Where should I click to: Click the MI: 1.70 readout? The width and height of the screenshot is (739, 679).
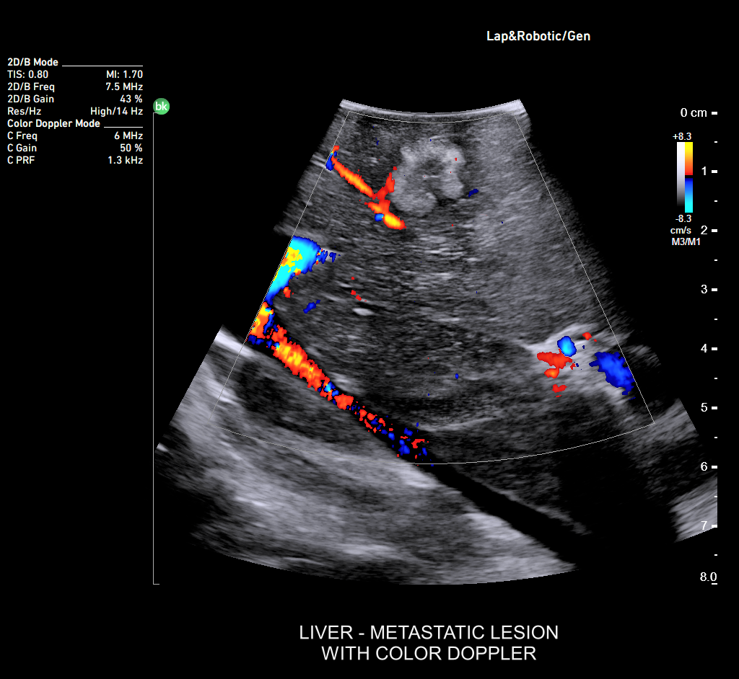tap(124, 74)
